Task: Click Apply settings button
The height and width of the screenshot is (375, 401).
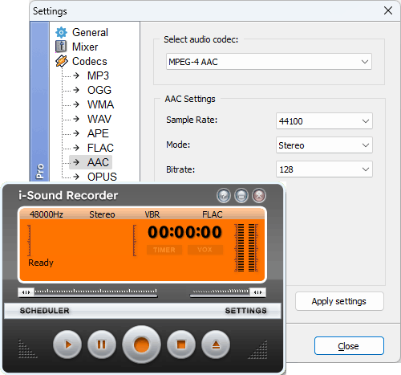Action: point(339,301)
